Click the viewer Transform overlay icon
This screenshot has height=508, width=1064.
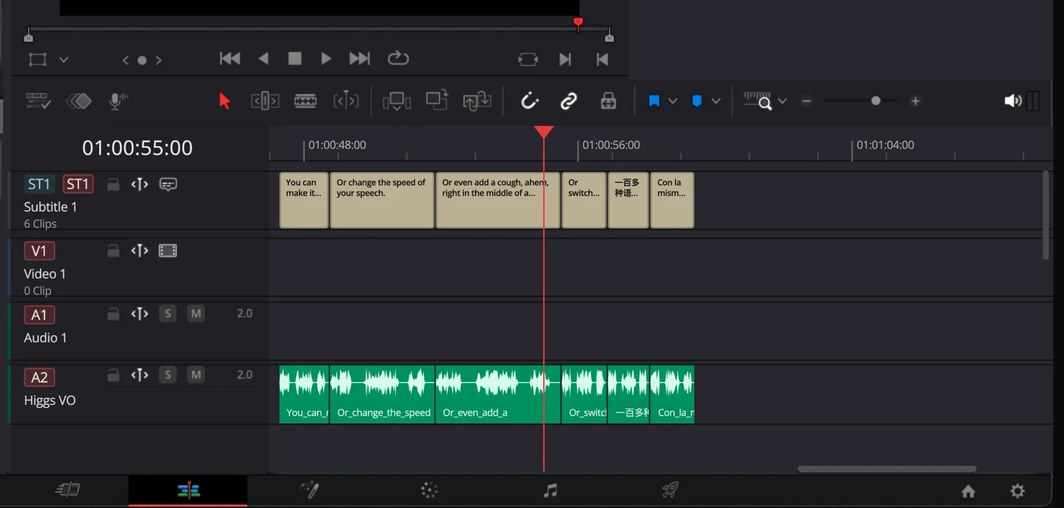click(x=37, y=59)
